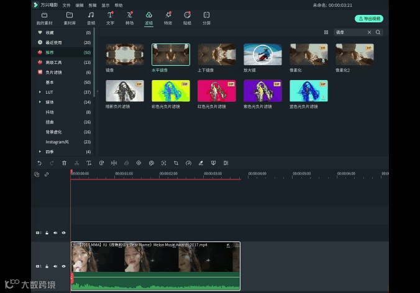
Task: Expand the 媒体 filter category
Action: click(x=40, y=102)
